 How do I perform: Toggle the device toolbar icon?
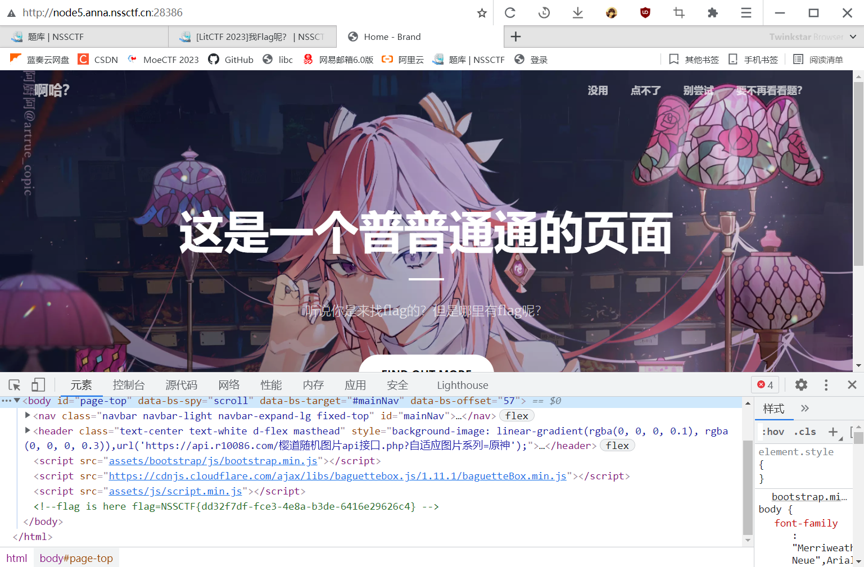38,385
